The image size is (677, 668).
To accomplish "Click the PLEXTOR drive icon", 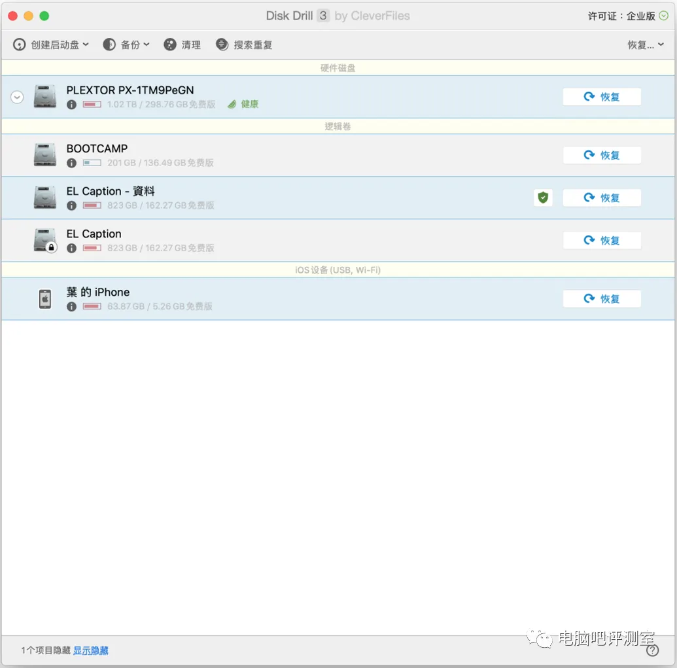I will 45,96.
